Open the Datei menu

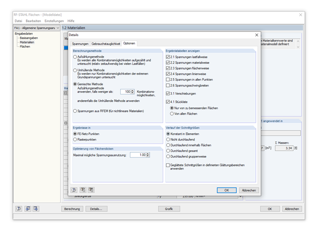tap(18, 21)
